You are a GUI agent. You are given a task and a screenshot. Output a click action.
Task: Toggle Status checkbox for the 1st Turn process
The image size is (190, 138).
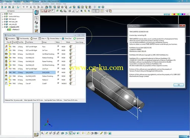[58, 50]
